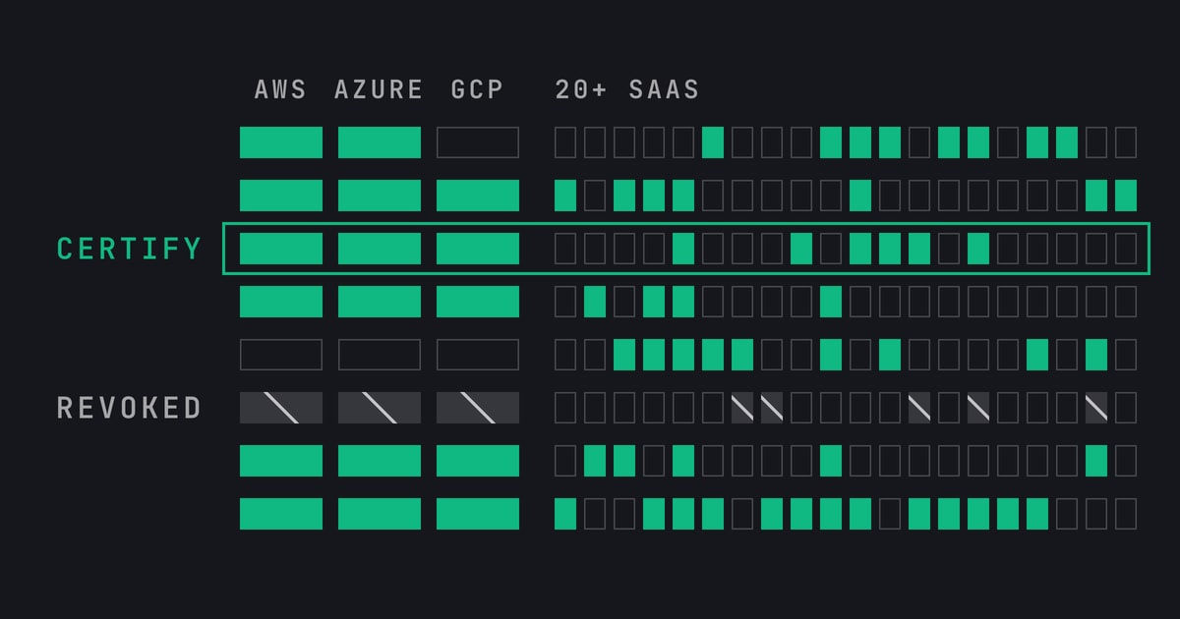Screen dimensions: 1180x619
Task: Click the green AWS block in CERTIFY row
Action: [x=281, y=249]
